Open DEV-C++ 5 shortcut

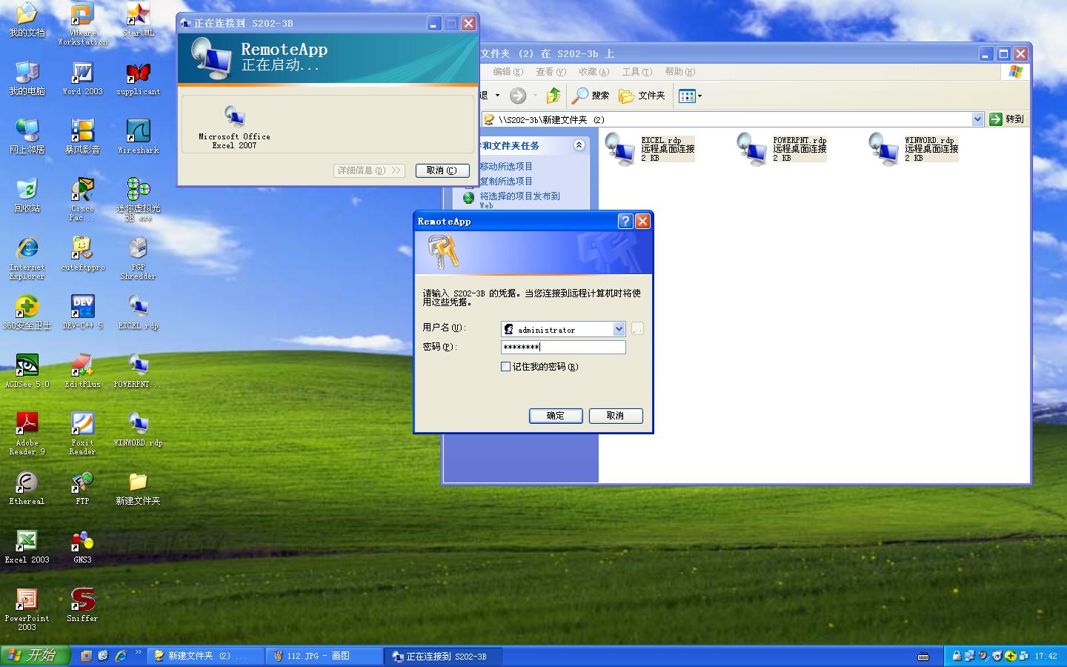pyautogui.click(x=82, y=312)
